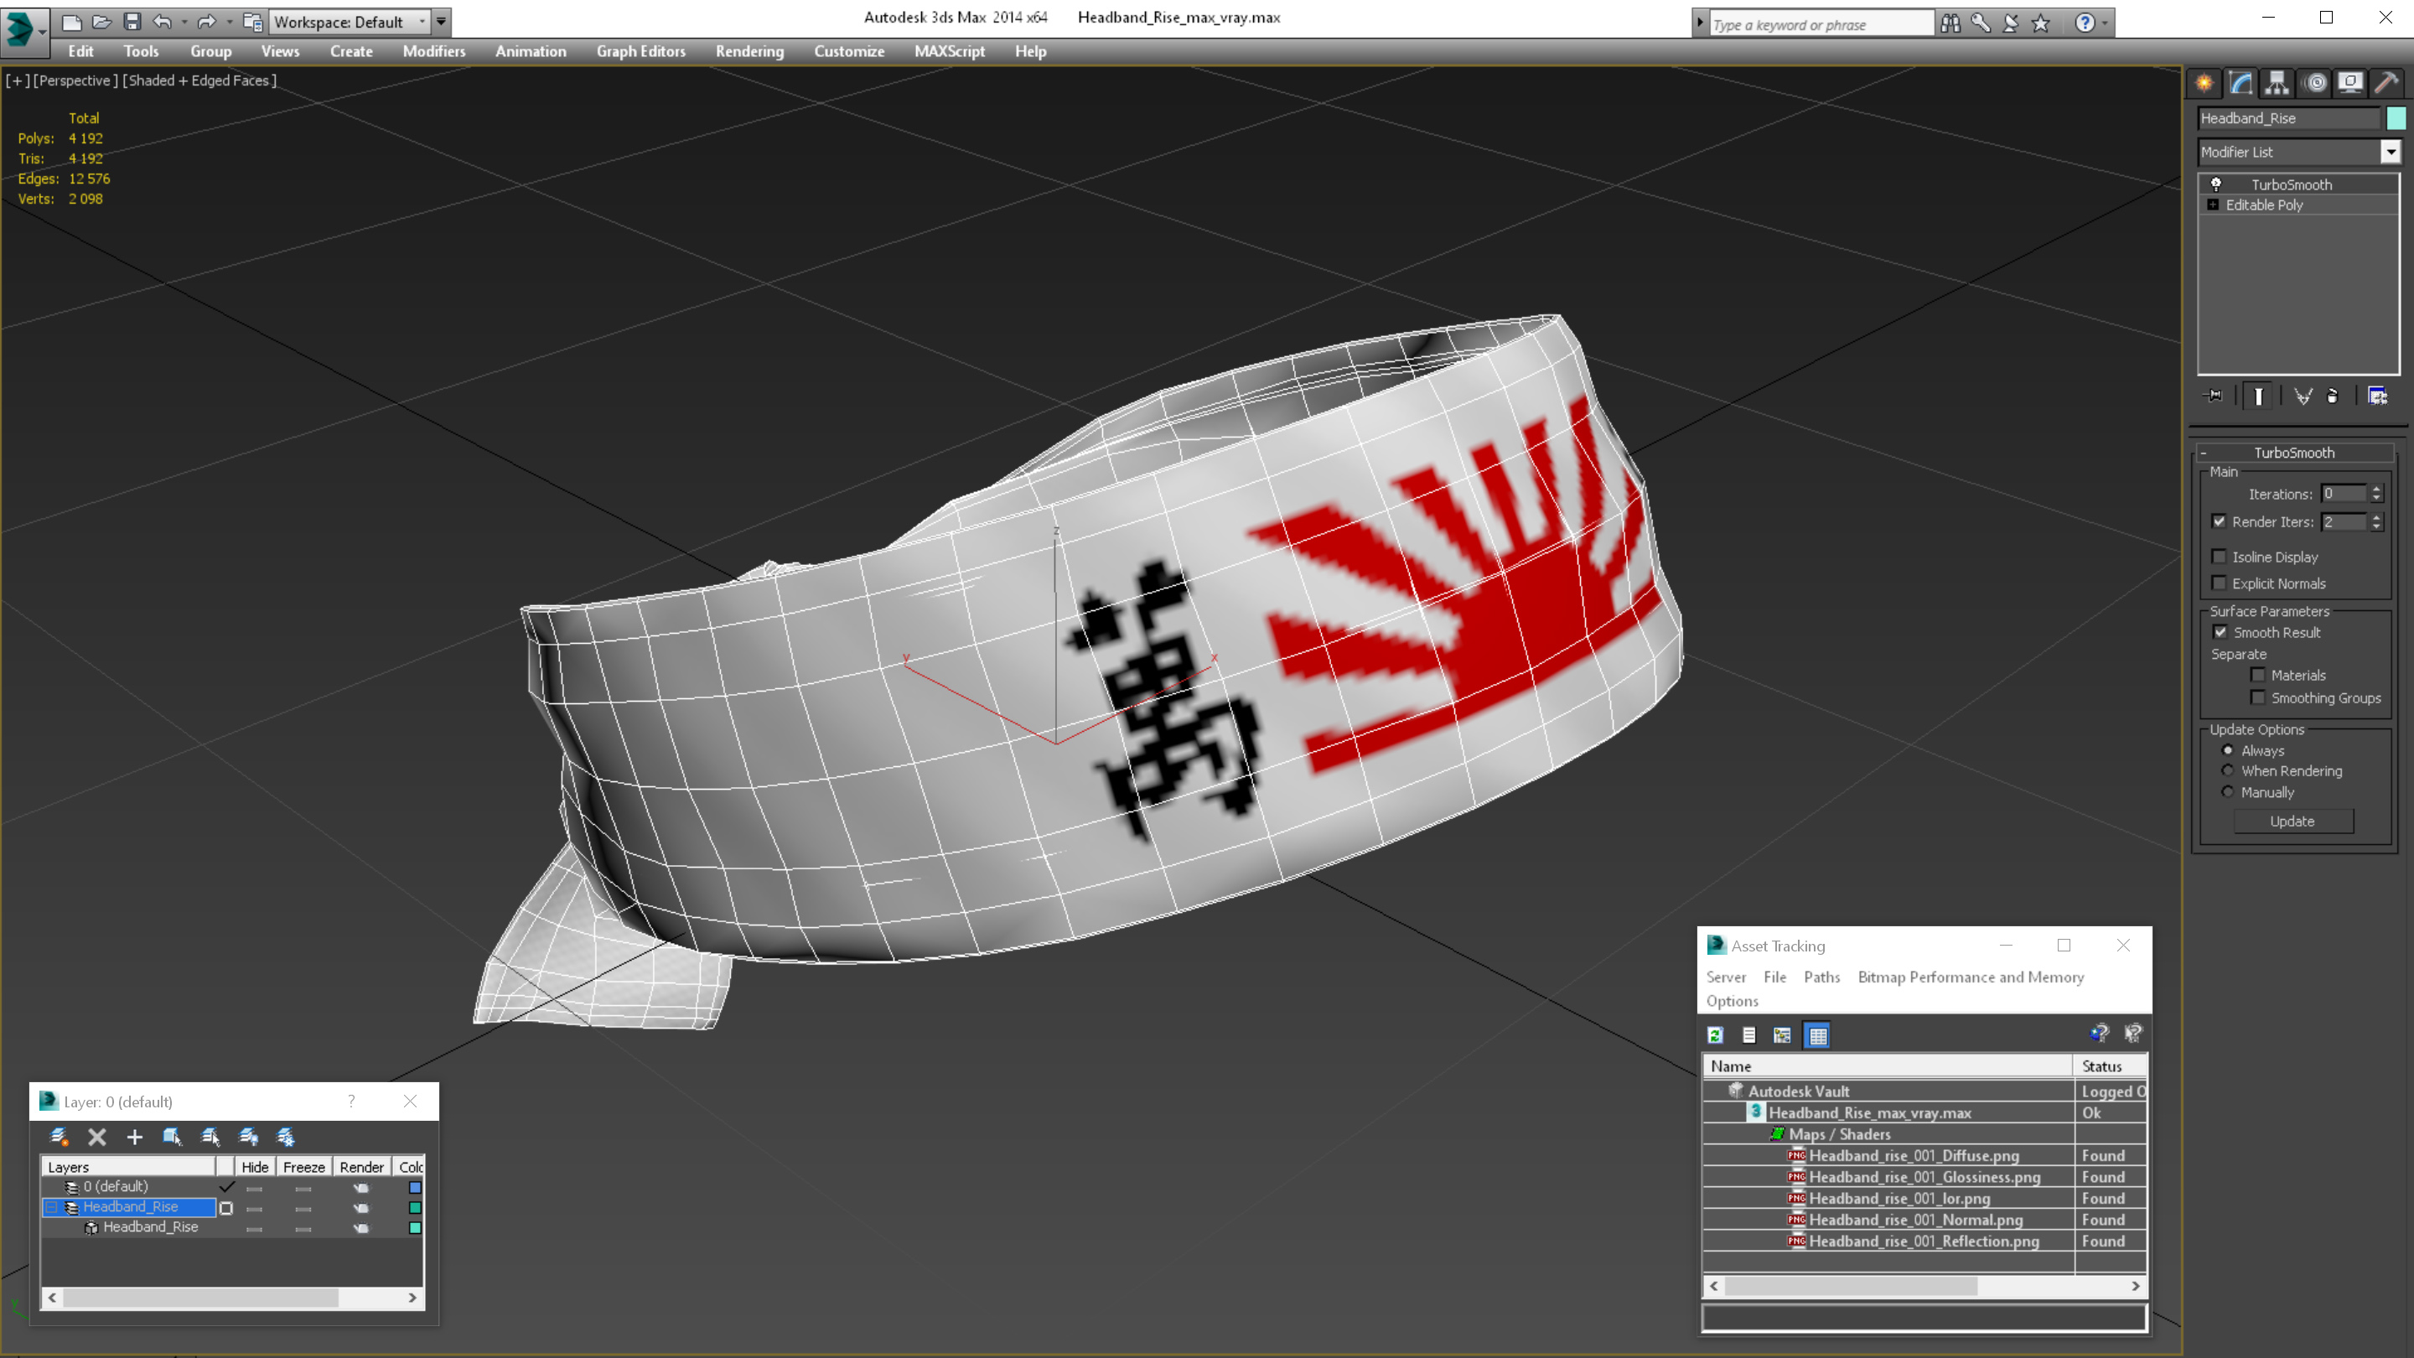Image resolution: width=2414 pixels, height=1358 pixels.
Task: Click Make Unique icon in modifier stack
Action: [x=2303, y=397]
